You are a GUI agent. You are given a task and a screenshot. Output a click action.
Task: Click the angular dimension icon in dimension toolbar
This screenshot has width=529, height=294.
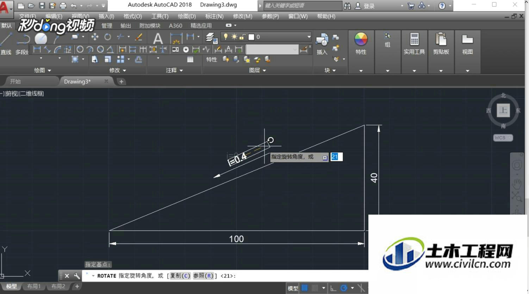coord(110,50)
